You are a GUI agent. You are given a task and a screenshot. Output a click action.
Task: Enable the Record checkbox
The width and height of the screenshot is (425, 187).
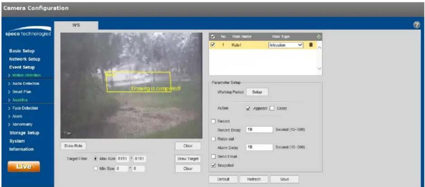point(214,121)
